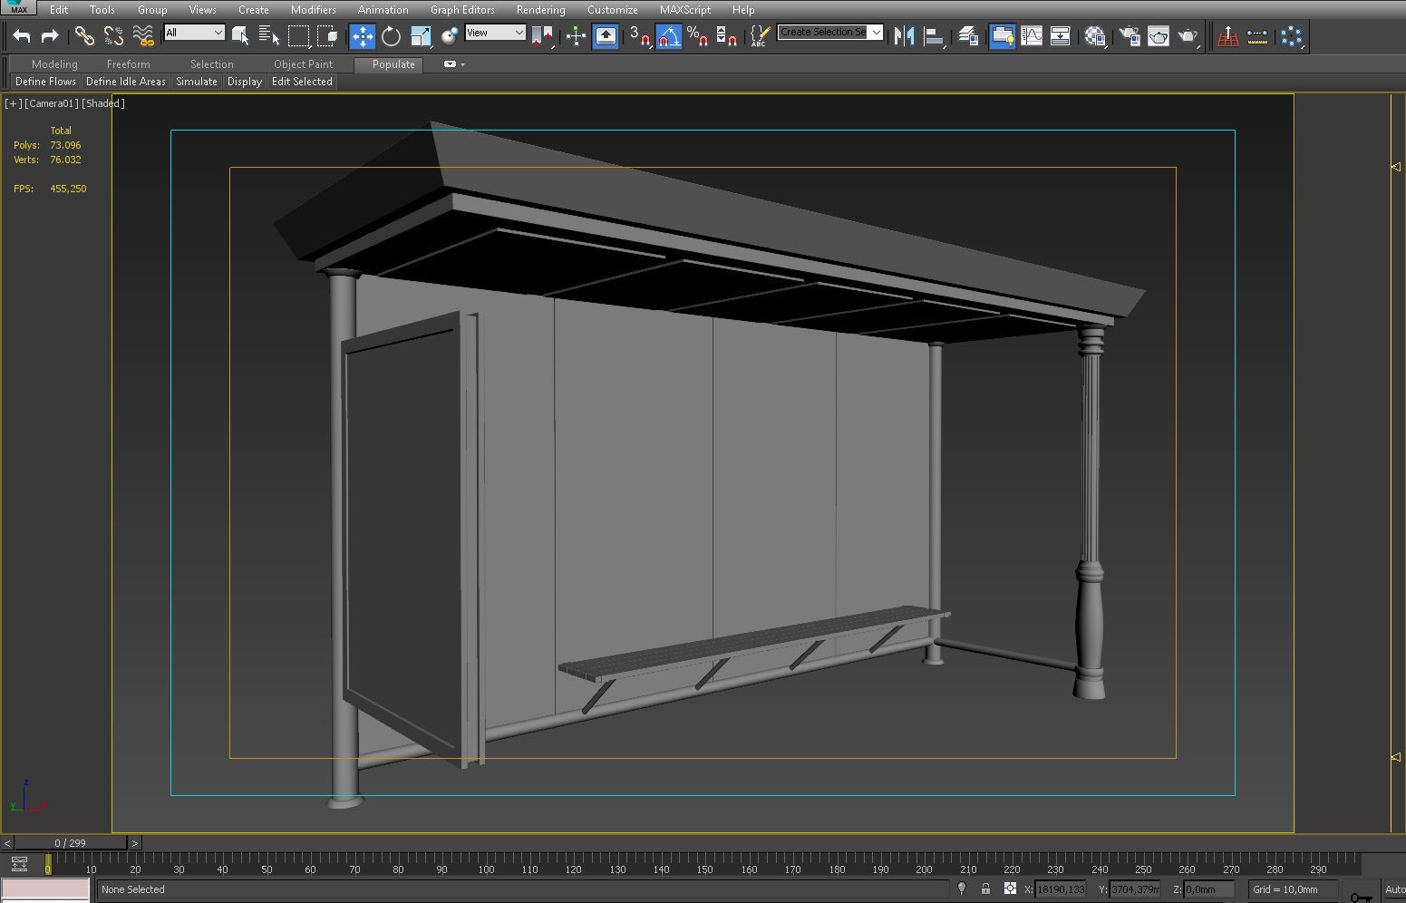Screen dimensions: 1406x903
Task: Open the View reference coordinate dropdown
Action: [495, 33]
